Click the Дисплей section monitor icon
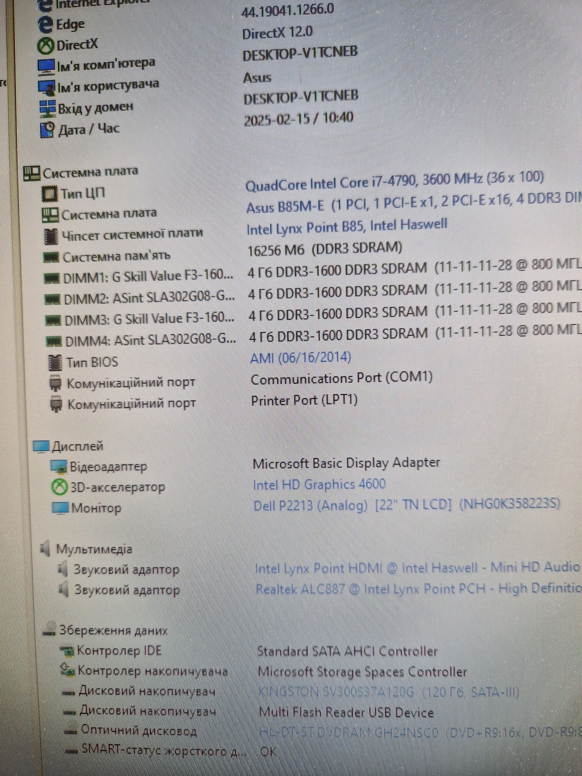Image resolution: width=582 pixels, height=776 pixels. click(41, 447)
